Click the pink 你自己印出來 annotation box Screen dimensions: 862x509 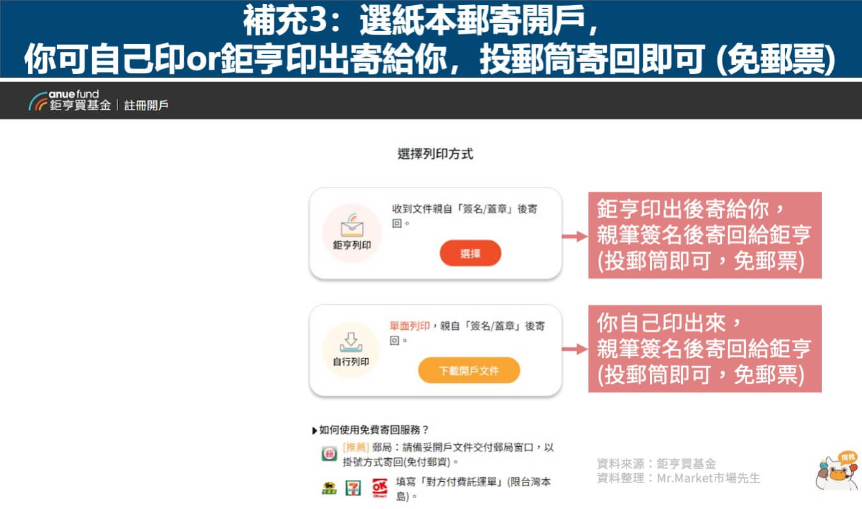click(x=705, y=349)
